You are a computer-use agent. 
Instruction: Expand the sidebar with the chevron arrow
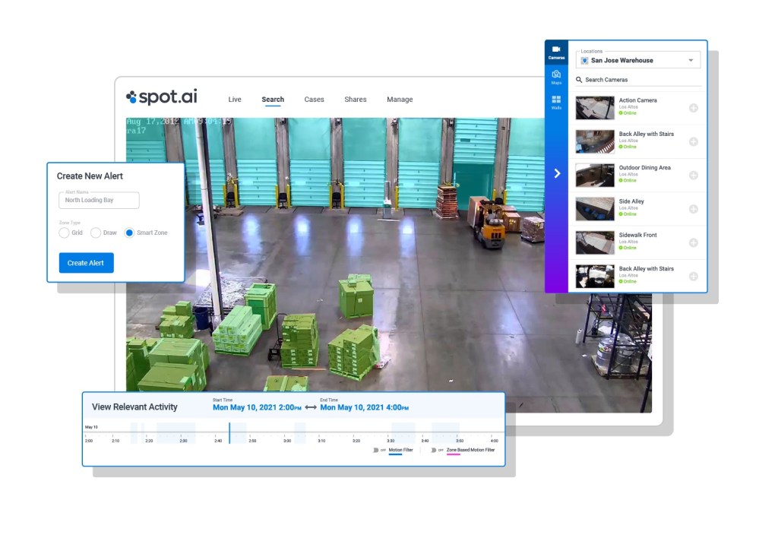click(557, 173)
